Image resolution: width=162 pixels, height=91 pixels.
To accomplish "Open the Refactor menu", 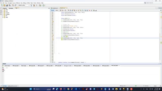I will tap(18, 3).
